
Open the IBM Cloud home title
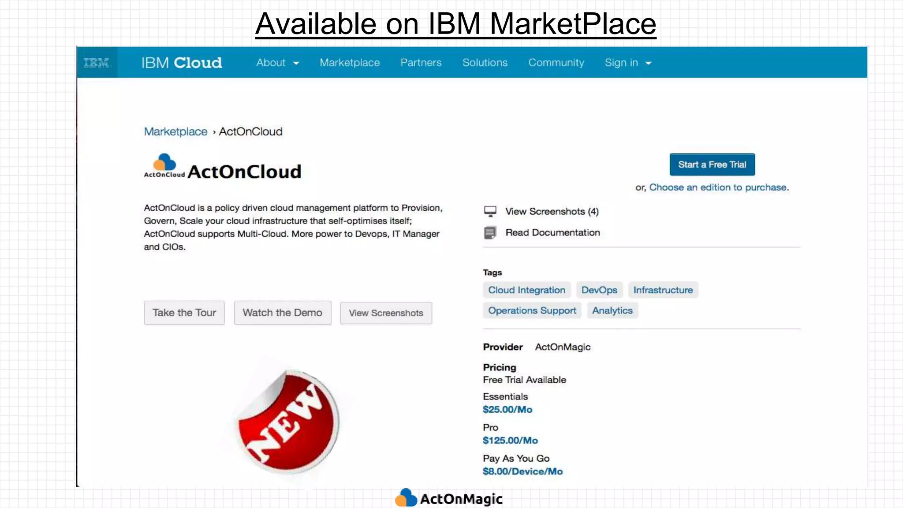[x=182, y=63]
